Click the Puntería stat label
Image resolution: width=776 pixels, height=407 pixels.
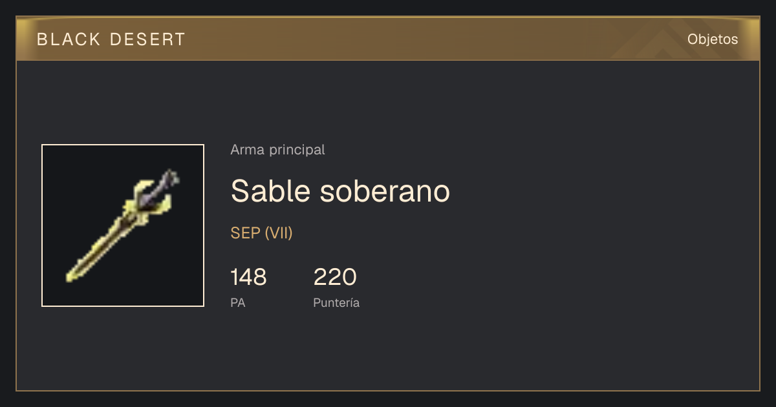[336, 302]
